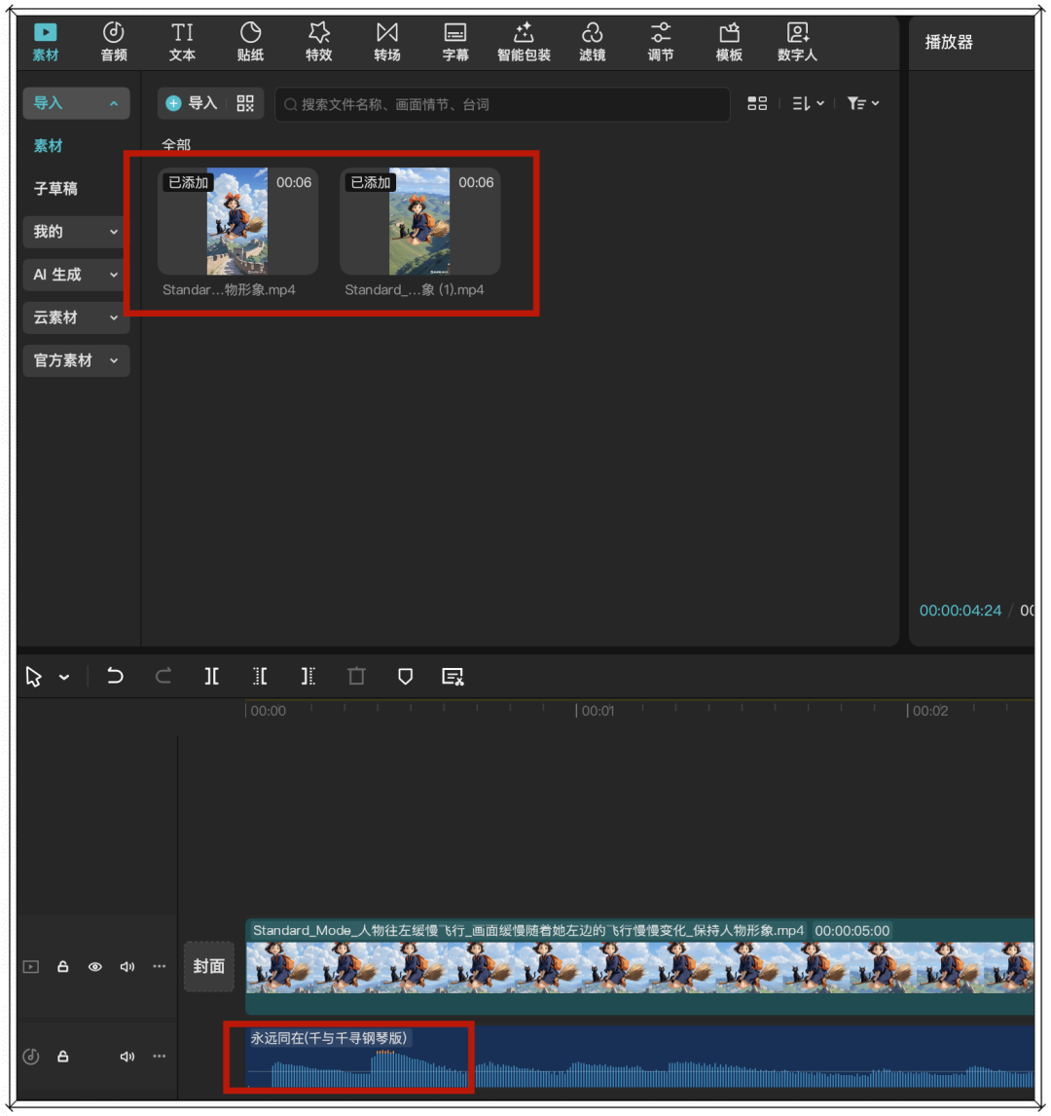This screenshot has height=1116, width=1051.
Task: Expand the 云素材 sidebar section
Action: (x=76, y=317)
